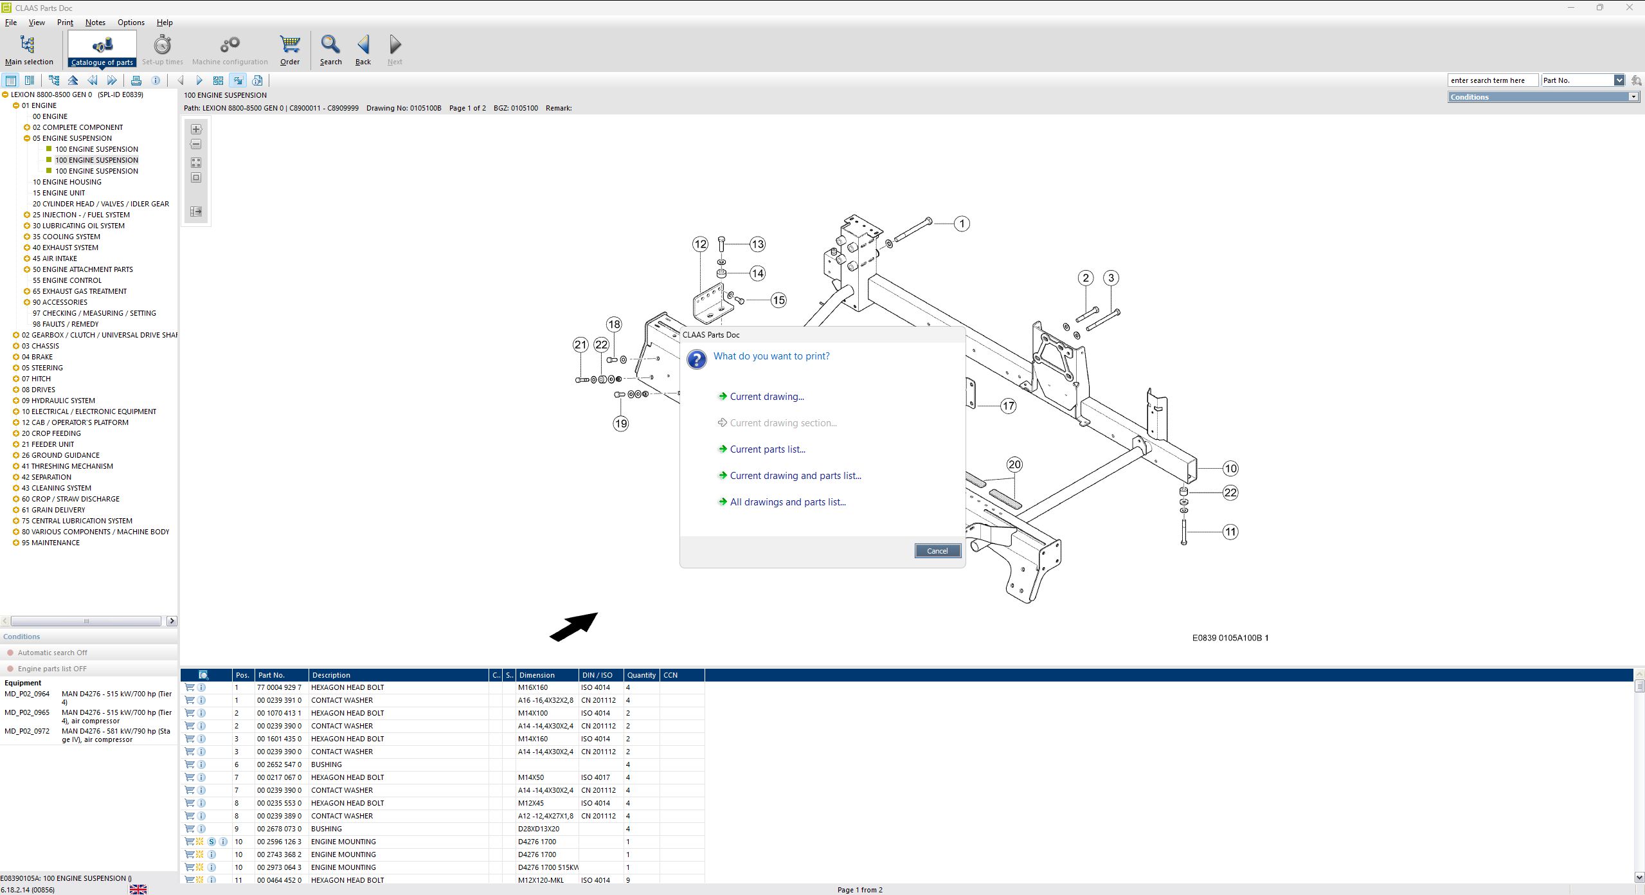Click the printer icon in secondary toolbar
Screen dimensions: 1645x895
coord(136,80)
